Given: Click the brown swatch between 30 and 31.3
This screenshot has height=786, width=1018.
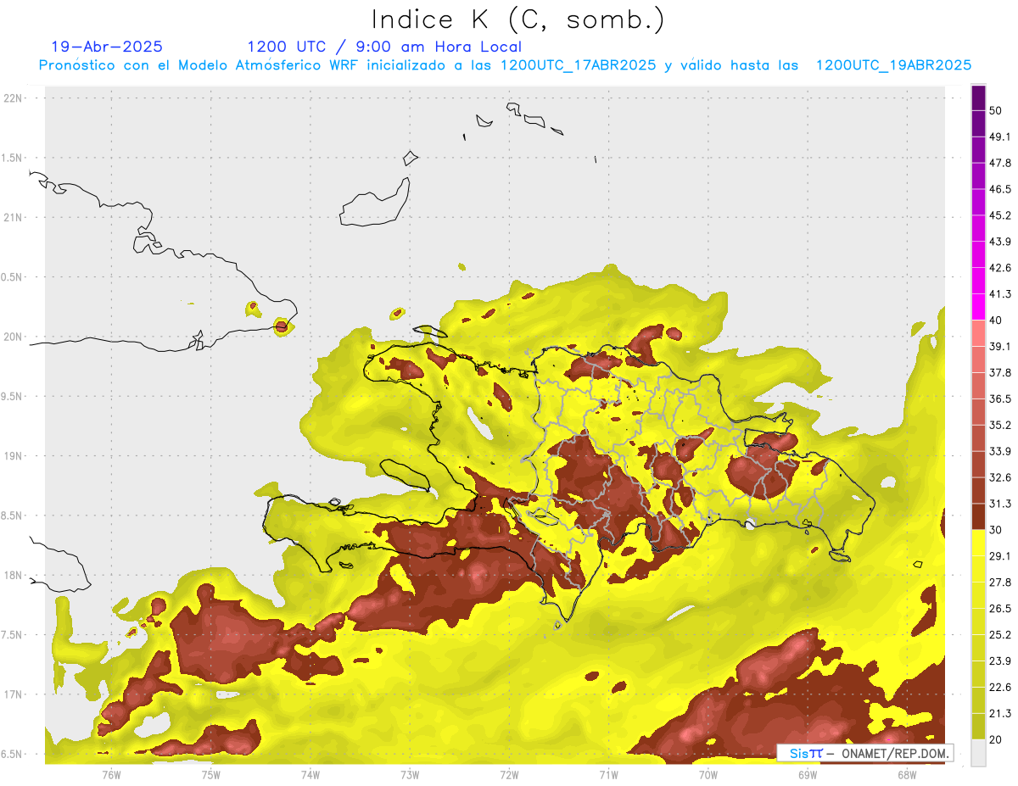Looking at the screenshot, I should pos(978,517).
